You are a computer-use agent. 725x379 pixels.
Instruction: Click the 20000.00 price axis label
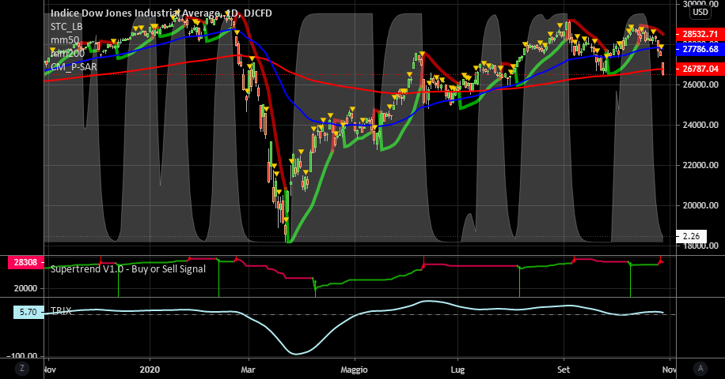[x=700, y=205]
